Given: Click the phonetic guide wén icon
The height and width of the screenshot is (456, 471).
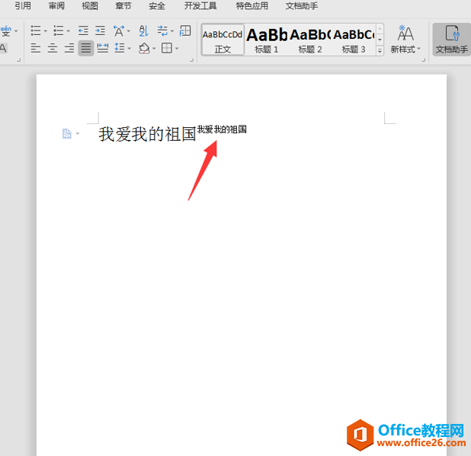Looking at the screenshot, I should click(5, 31).
